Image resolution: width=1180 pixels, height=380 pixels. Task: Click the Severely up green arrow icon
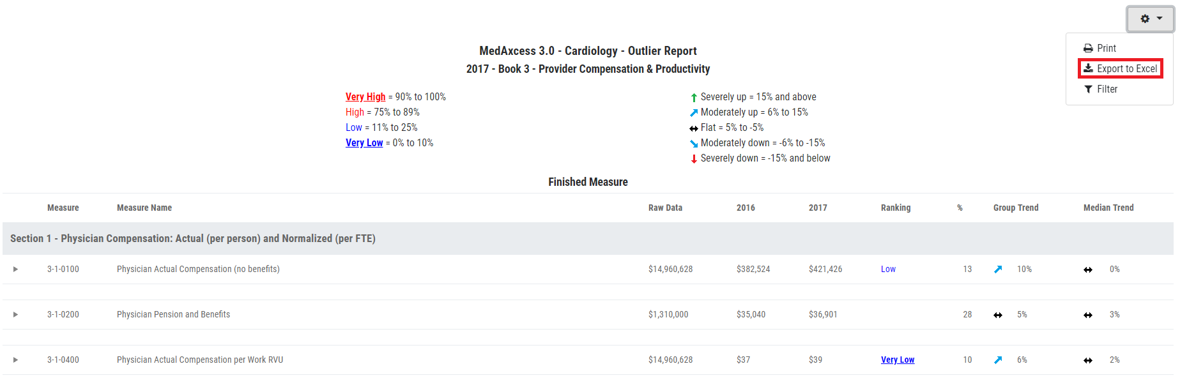coord(694,98)
